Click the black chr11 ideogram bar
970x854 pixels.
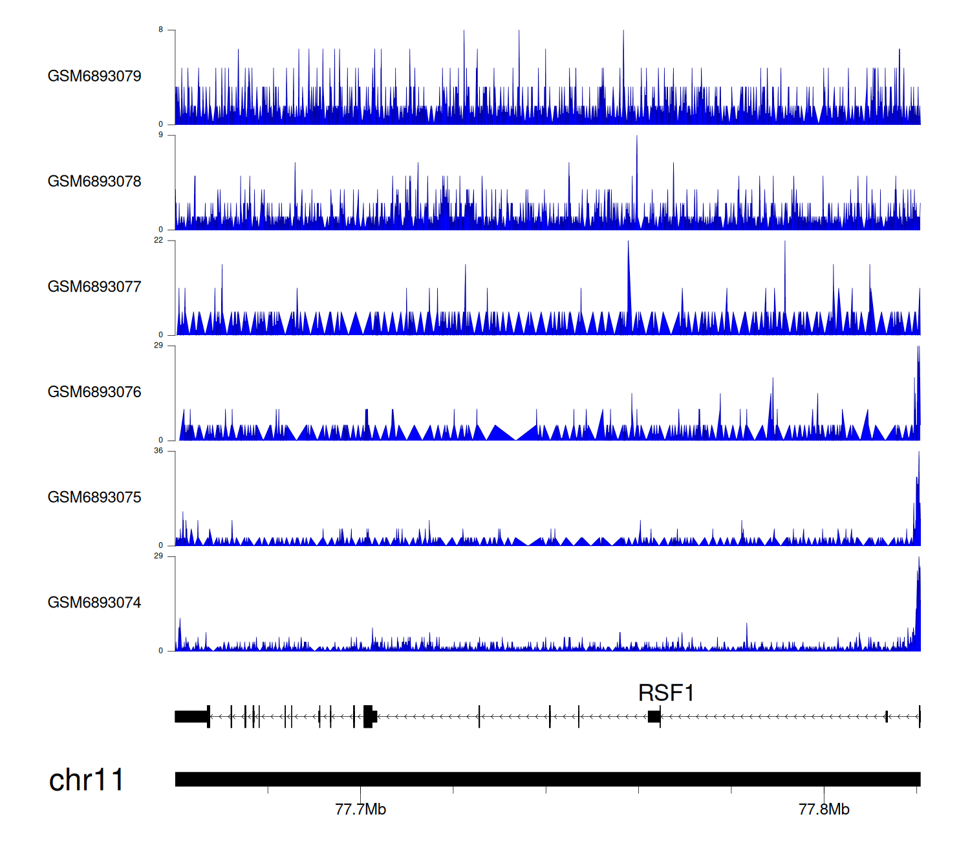tap(547, 779)
